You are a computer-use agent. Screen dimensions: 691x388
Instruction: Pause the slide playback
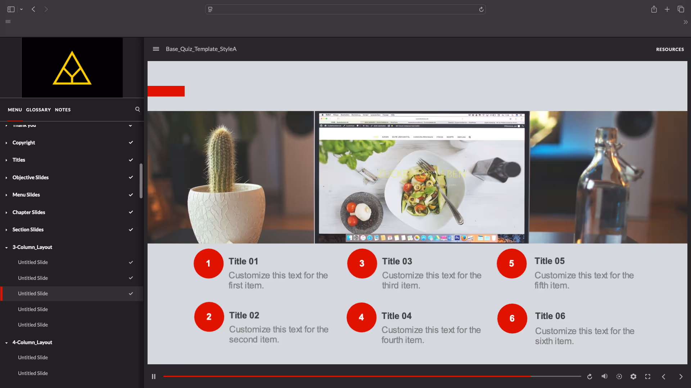pos(154,377)
